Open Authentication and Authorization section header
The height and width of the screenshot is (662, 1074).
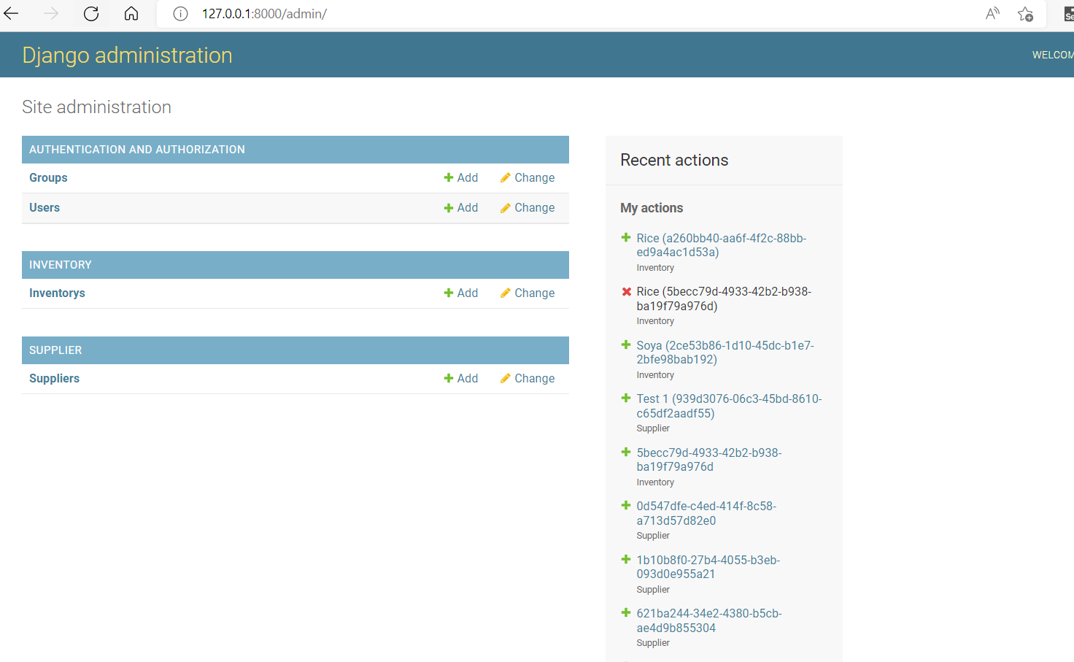(x=137, y=150)
